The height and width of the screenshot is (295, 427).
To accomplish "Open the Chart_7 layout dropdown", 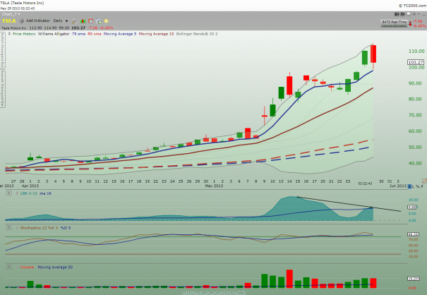I will pyautogui.click(x=11, y=14).
